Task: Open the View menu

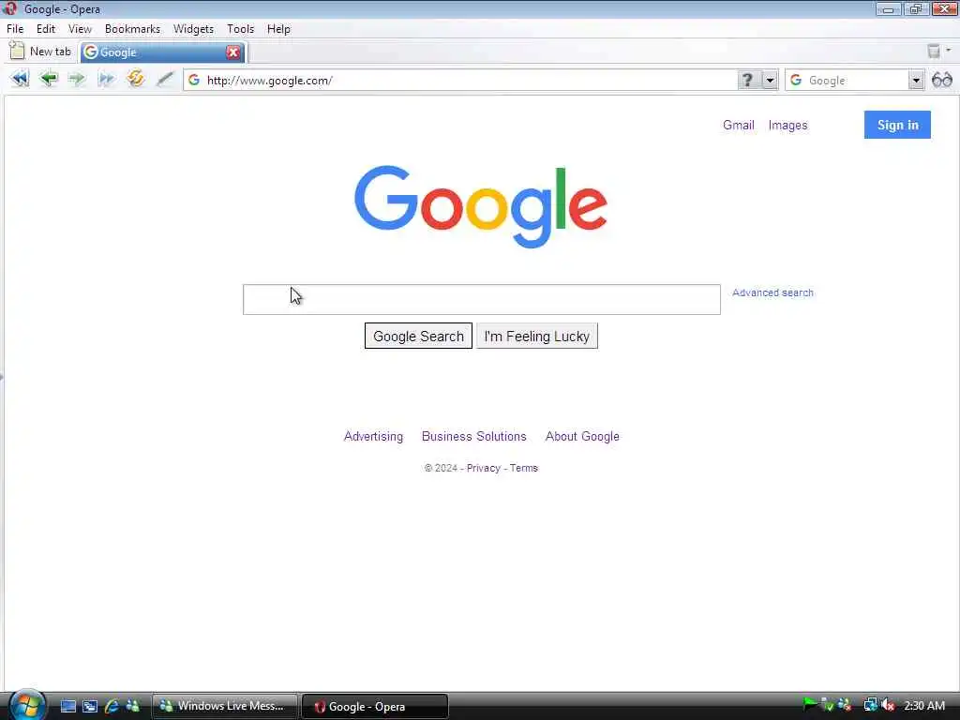Action: [x=80, y=29]
